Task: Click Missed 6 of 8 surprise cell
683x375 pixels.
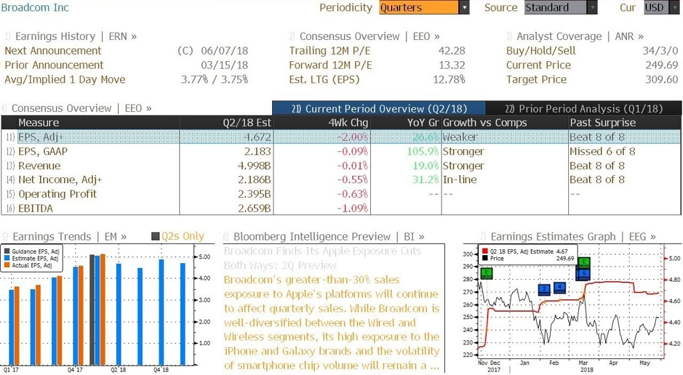Action: point(602,151)
